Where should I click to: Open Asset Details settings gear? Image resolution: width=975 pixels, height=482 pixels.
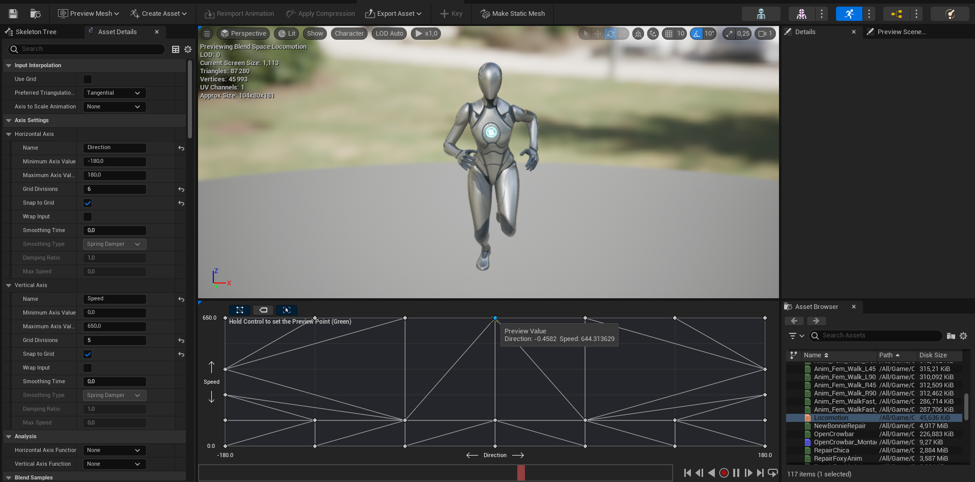(188, 49)
